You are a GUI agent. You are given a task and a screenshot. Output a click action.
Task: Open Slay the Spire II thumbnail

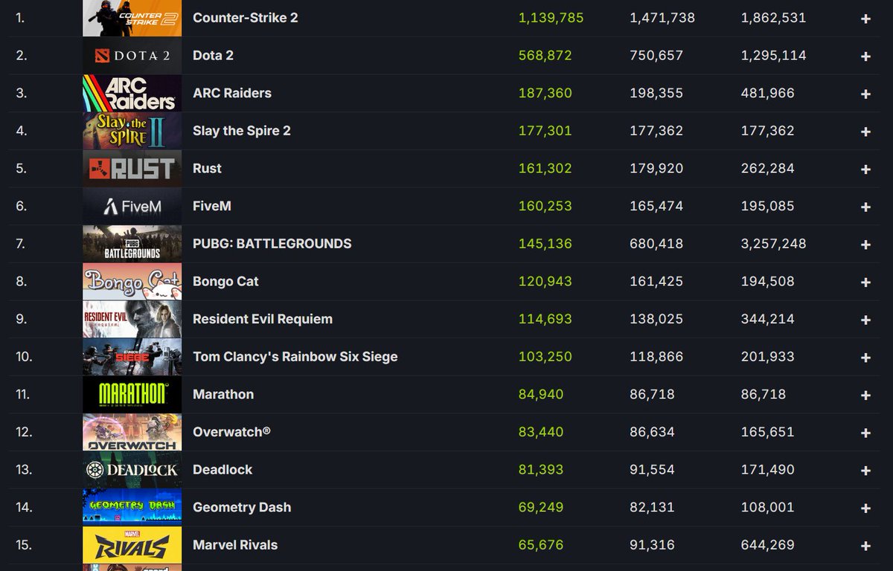pos(132,131)
